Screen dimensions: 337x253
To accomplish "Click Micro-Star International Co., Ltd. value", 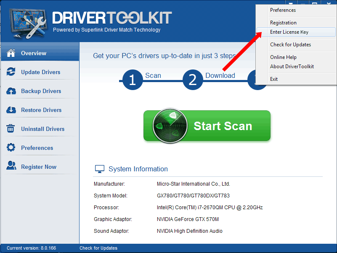I will [194, 184].
